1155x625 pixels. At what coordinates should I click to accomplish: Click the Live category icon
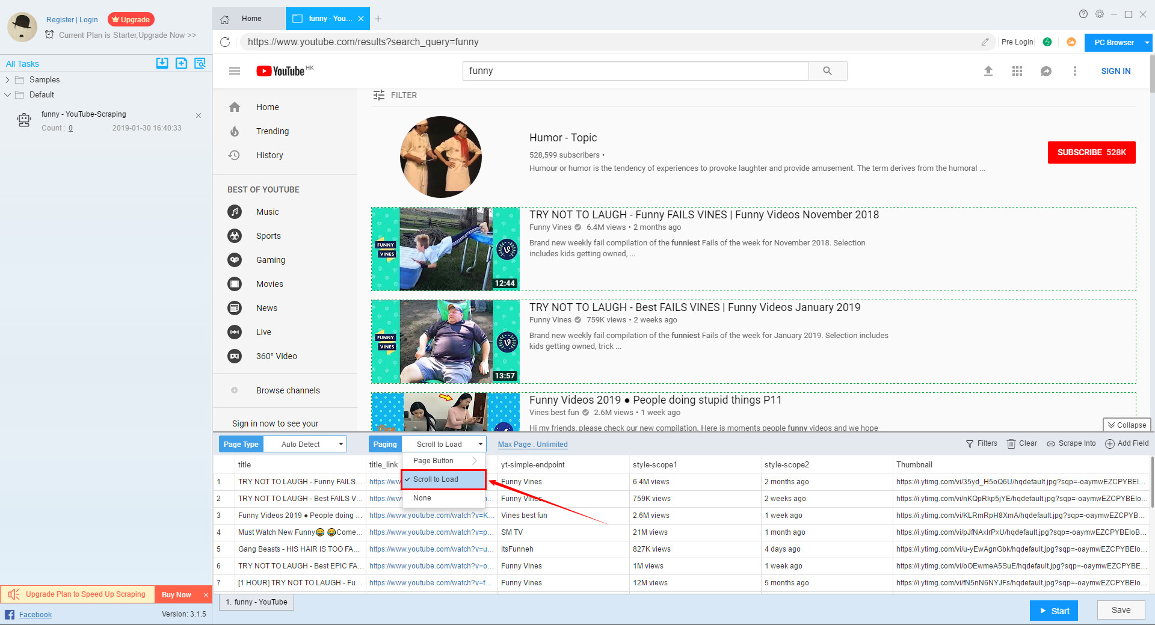(x=235, y=332)
